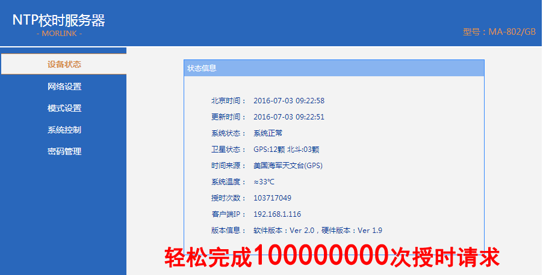The image size is (543, 275).
Task: Click the 授时次数 label
Action: point(228,198)
